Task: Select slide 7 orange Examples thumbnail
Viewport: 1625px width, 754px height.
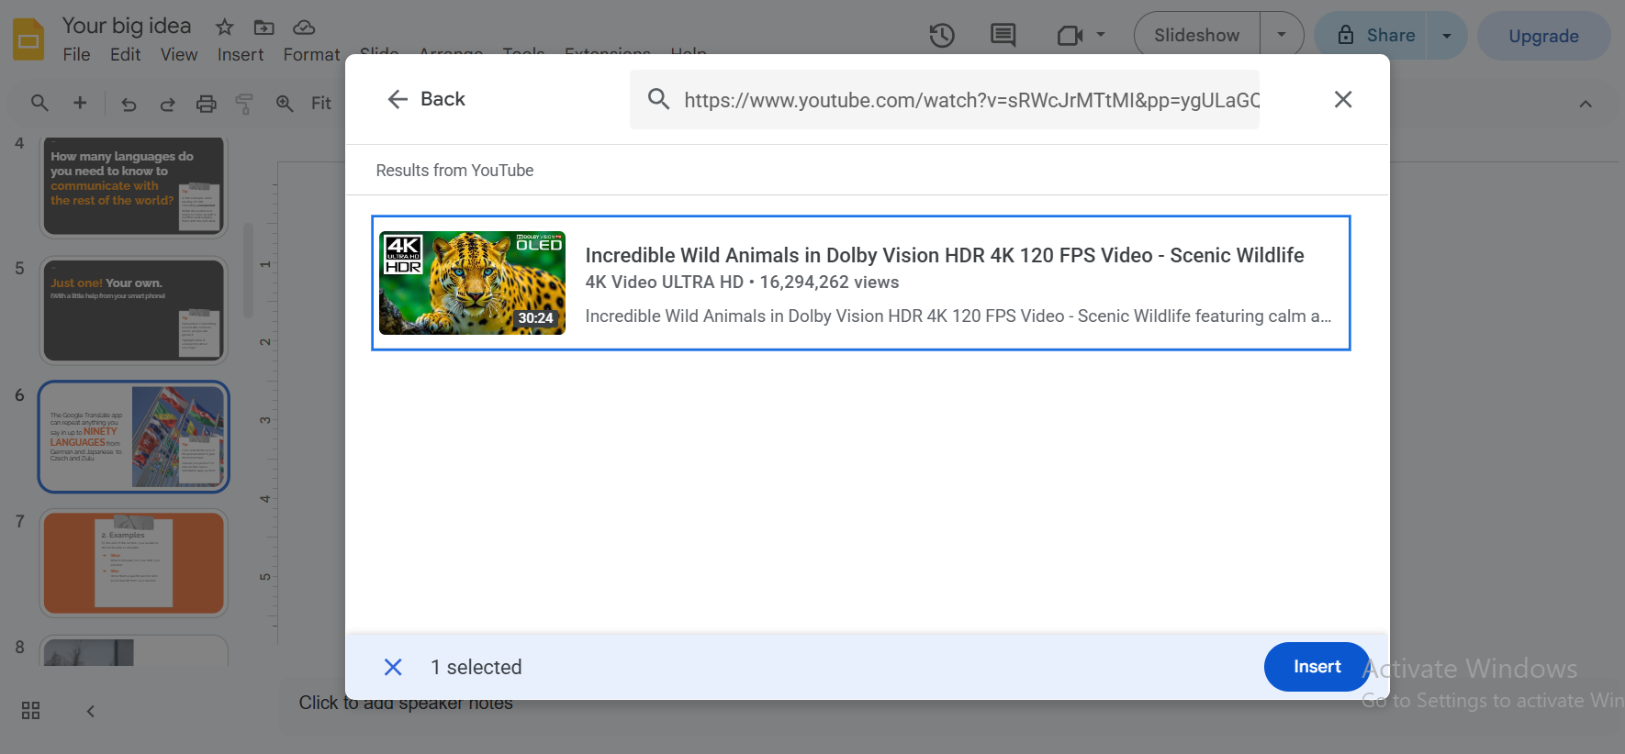Action: (x=134, y=563)
